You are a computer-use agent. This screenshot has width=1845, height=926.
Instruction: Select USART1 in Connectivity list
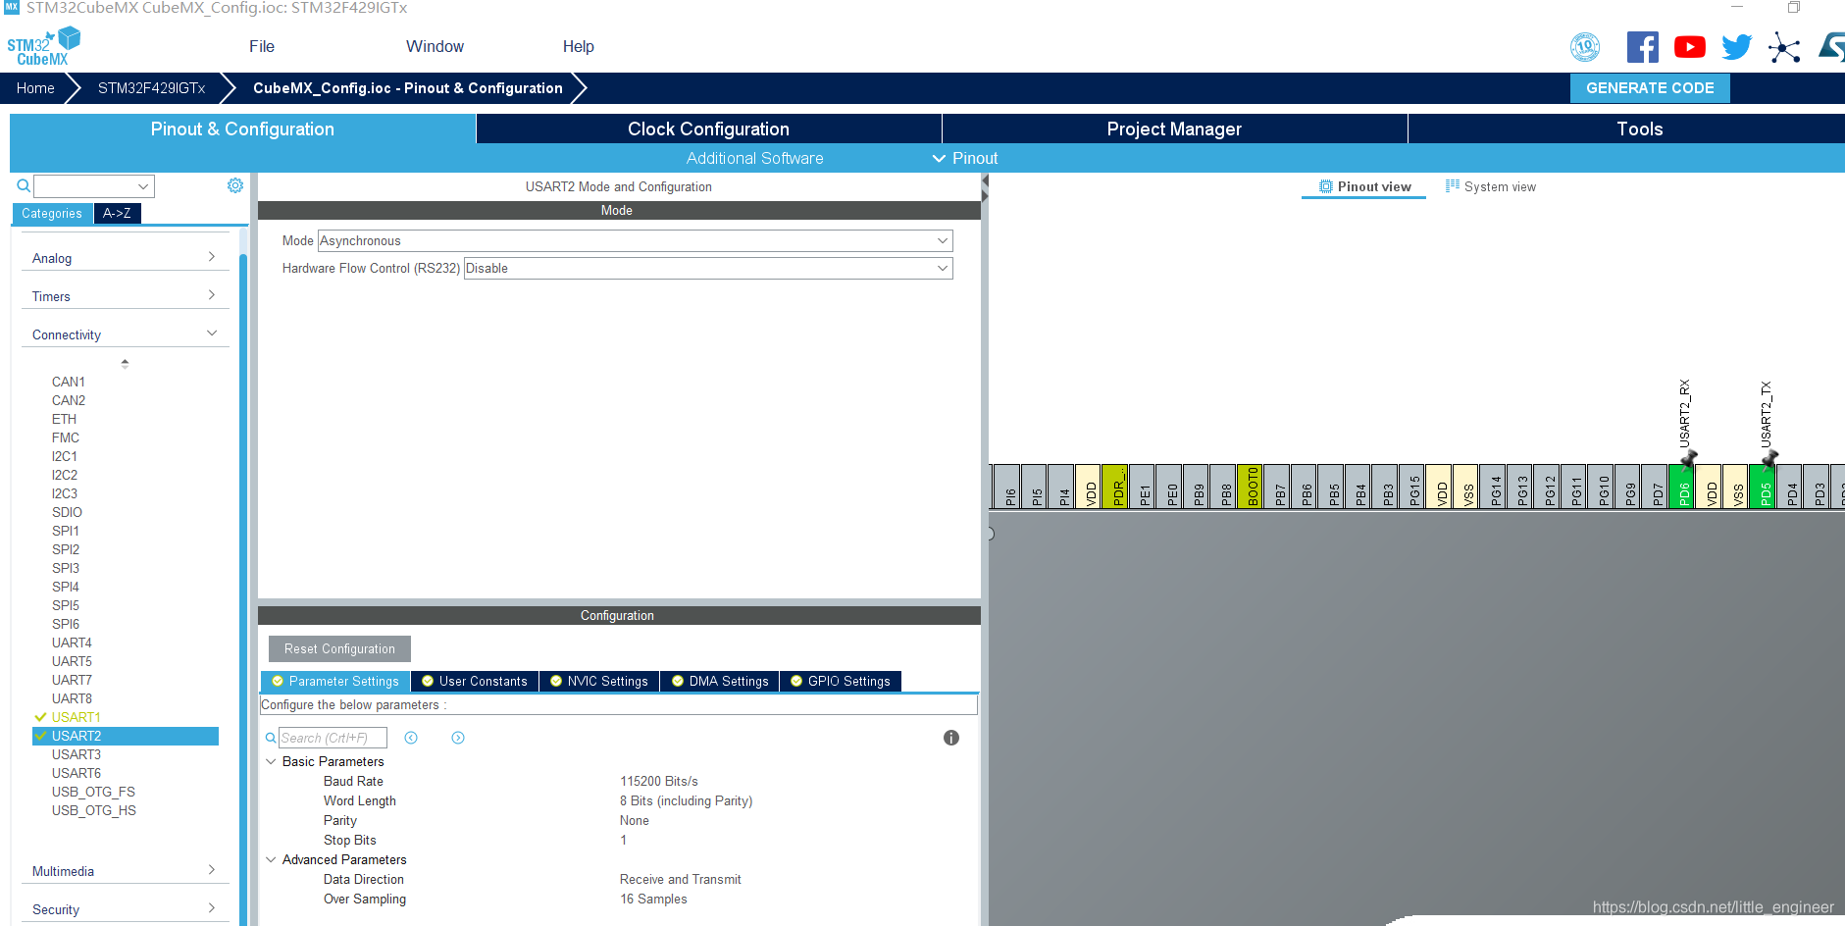tap(77, 717)
